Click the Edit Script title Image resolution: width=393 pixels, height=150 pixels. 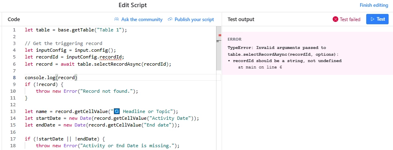(x=133, y=5)
